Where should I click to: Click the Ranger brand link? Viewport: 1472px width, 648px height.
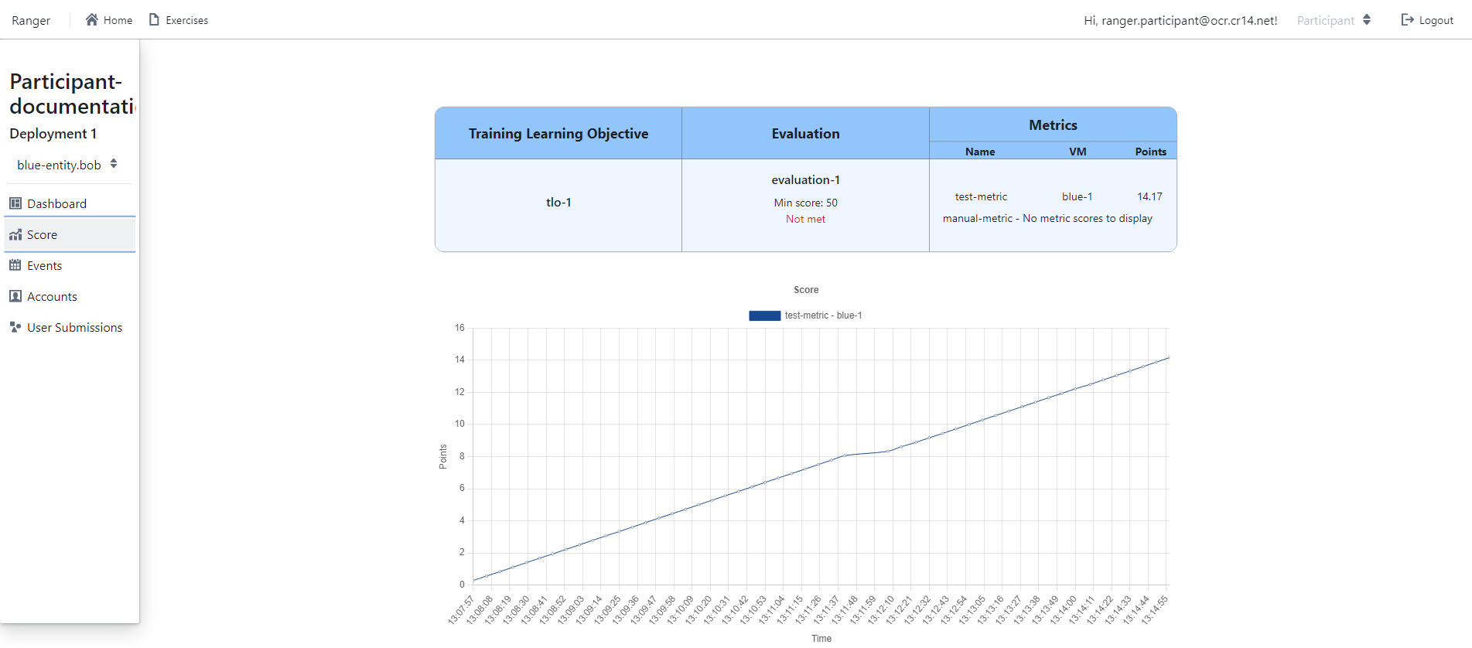(31, 20)
